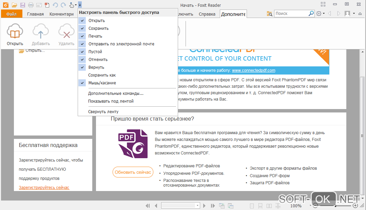Click the Удалить cloud delete icon
The width and height of the screenshot is (366, 210).
coord(66,31)
